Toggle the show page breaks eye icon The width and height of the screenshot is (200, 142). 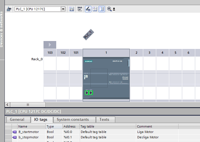point(88,9)
